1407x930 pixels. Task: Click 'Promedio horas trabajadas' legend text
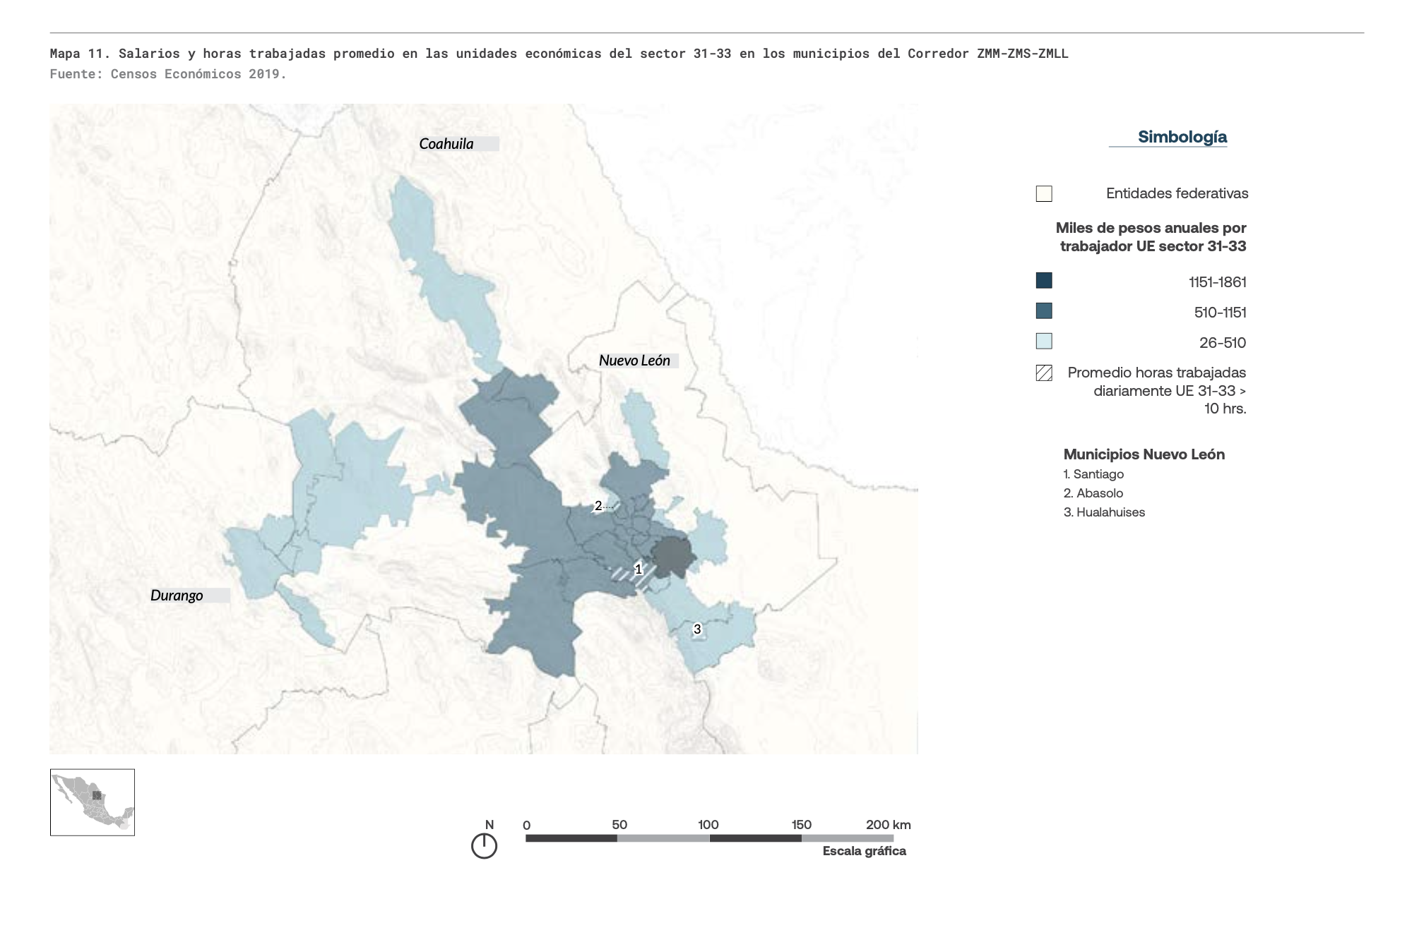[1157, 373]
